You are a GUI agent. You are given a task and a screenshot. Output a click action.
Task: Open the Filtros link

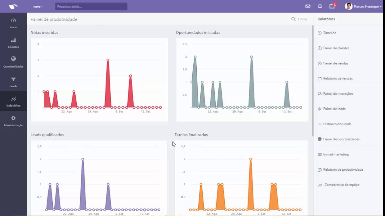click(302, 19)
